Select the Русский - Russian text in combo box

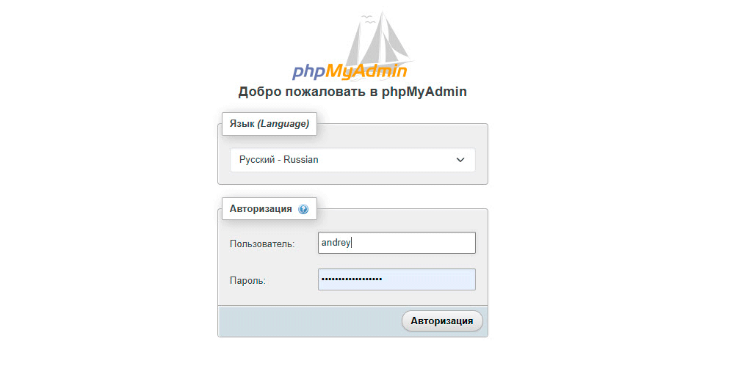(278, 160)
